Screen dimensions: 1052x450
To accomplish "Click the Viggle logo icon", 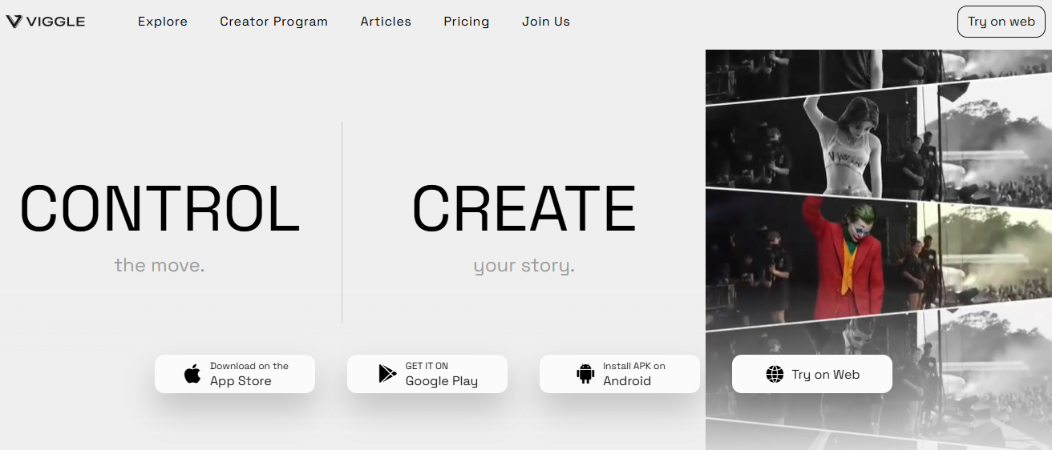I will (14, 22).
